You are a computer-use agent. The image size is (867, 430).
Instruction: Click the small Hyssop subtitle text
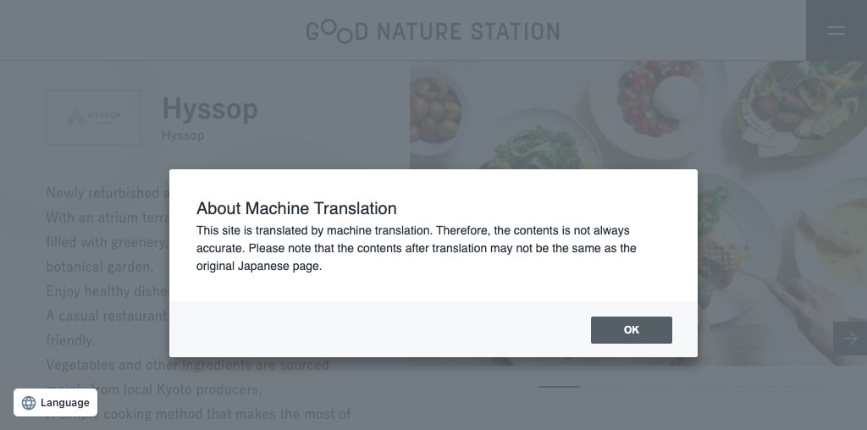click(x=183, y=135)
